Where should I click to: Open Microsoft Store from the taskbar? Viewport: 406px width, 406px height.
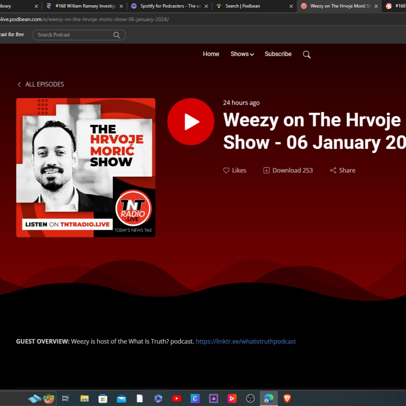click(x=103, y=398)
